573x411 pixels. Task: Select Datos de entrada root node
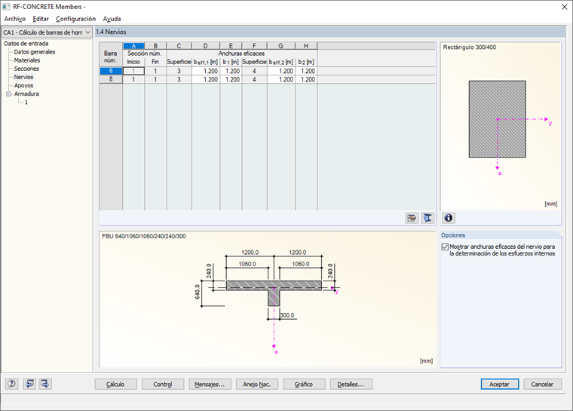click(x=26, y=44)
